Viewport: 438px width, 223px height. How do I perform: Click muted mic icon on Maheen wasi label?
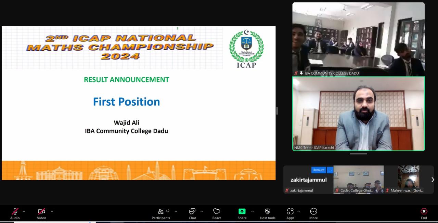387,191
